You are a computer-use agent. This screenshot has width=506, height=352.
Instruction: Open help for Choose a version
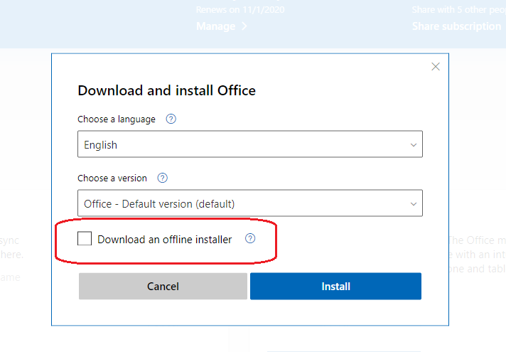point(162,178)
